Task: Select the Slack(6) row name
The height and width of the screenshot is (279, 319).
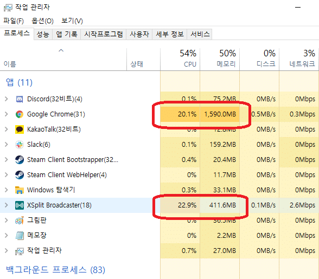Action: pyautogui.click(x=39, y=145)
